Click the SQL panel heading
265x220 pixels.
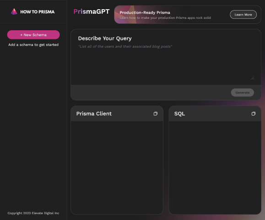[x=179, y=114]
